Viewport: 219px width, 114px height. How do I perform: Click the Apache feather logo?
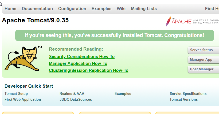coord(168,22)
